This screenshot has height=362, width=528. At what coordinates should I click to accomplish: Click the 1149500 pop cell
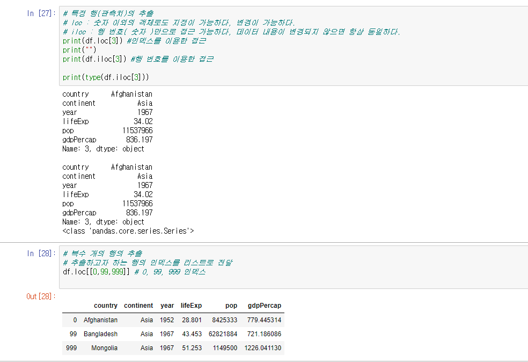click(x=225, y=348)
